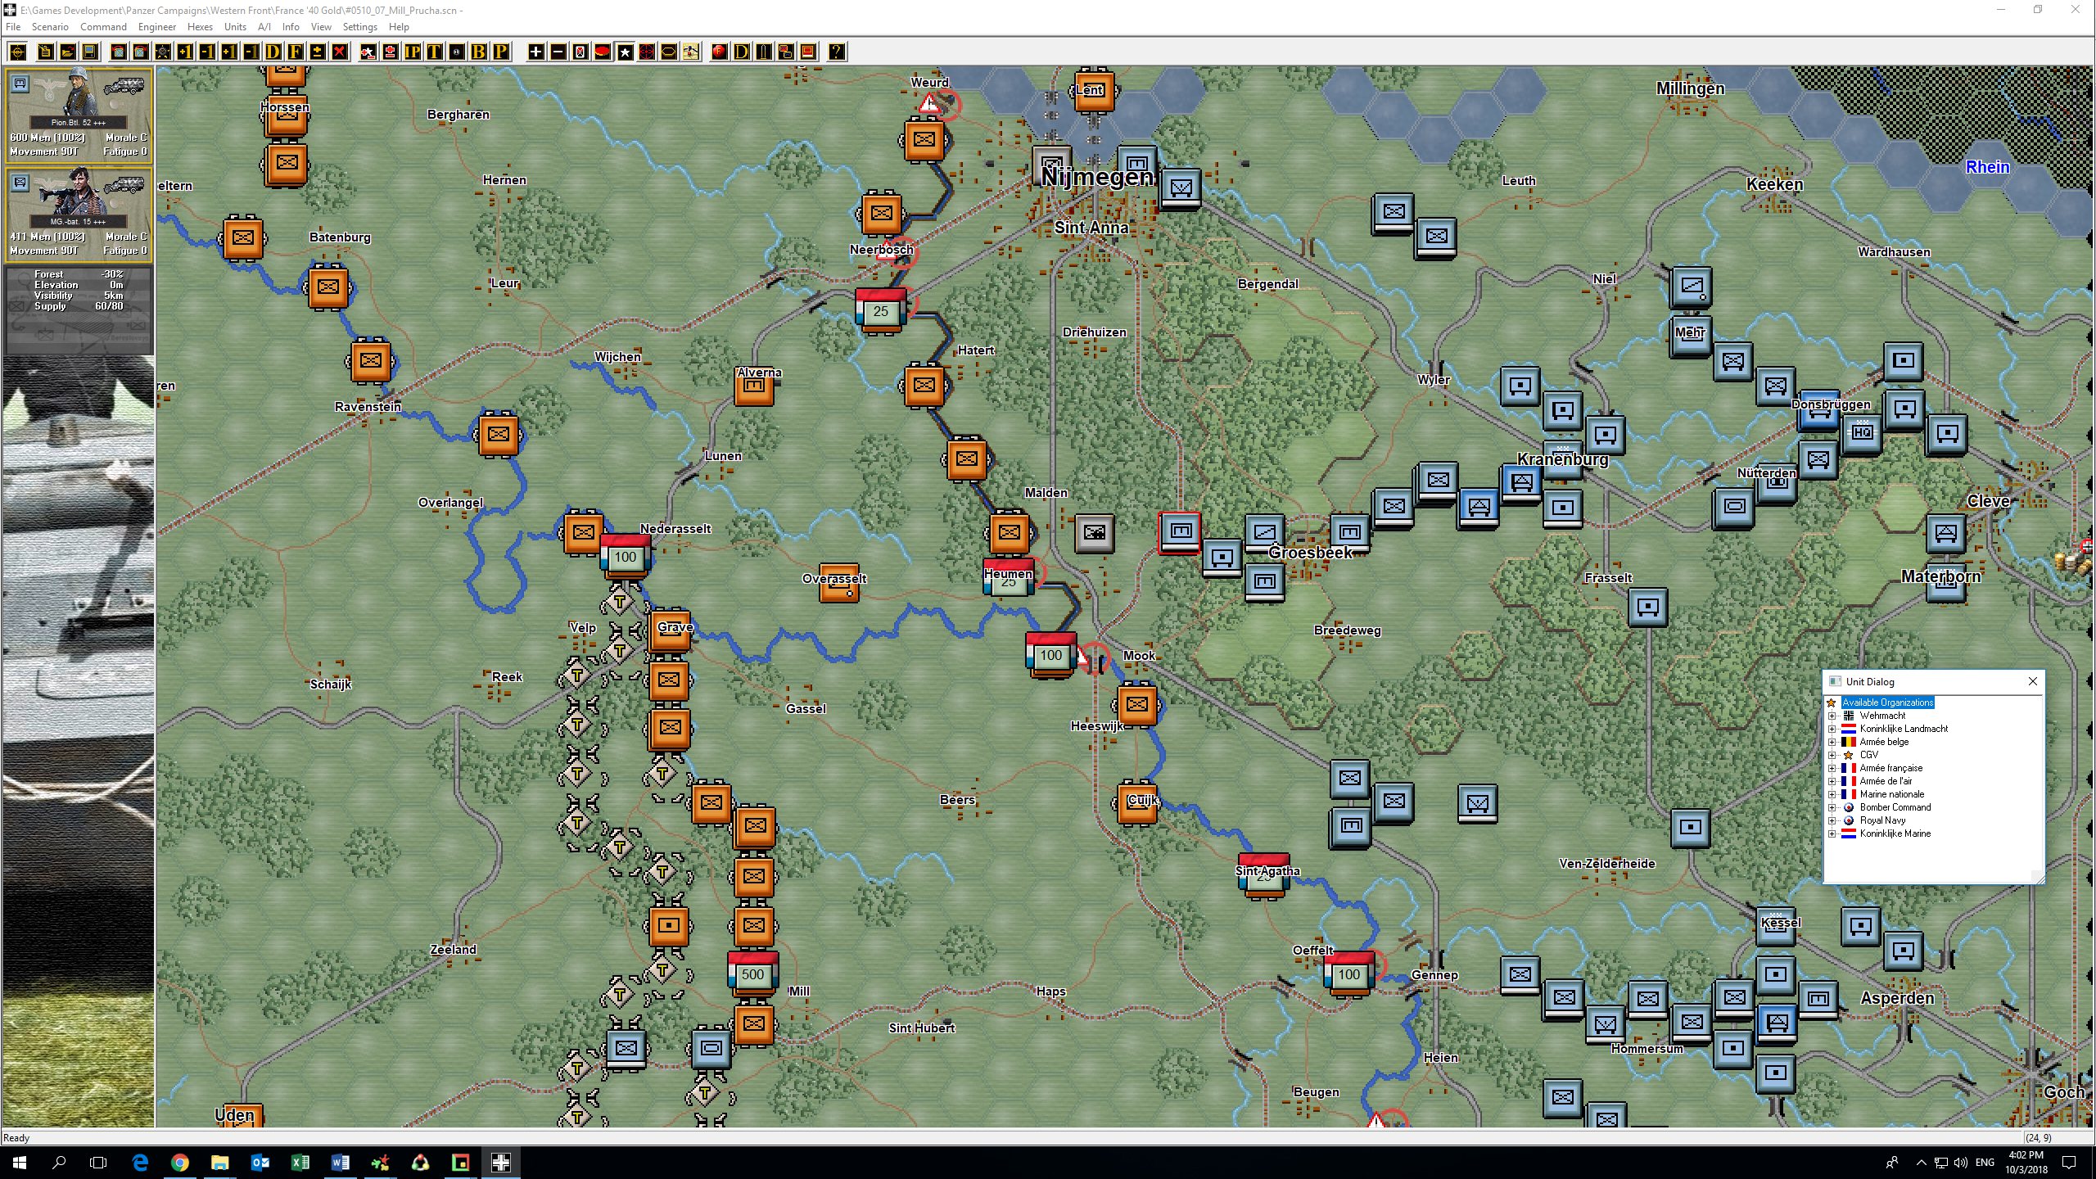
Task: Close the Unit Dialog window
Action: pyautogui.click(x=2032, y=681)
